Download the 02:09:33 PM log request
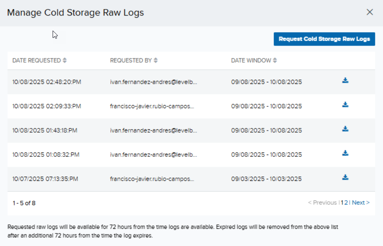The width and height of the screenshot is (383, 246). pos(345,105)
